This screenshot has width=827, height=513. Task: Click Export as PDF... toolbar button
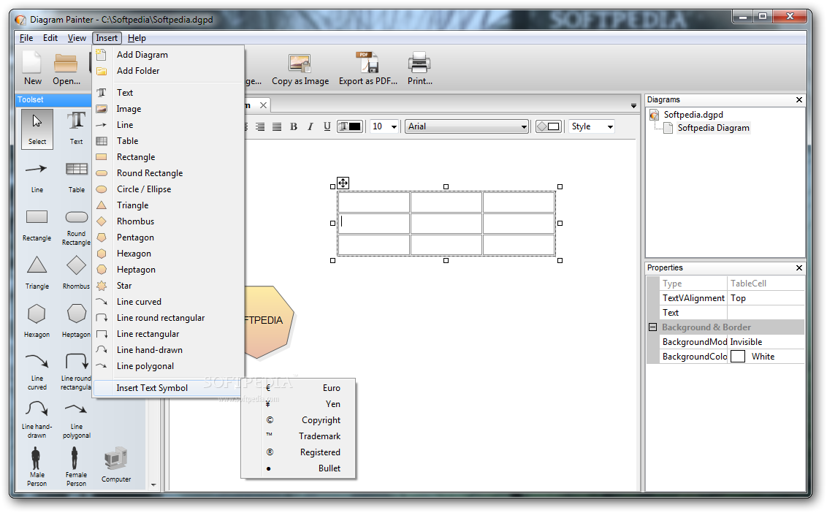[x=368, y=69]
